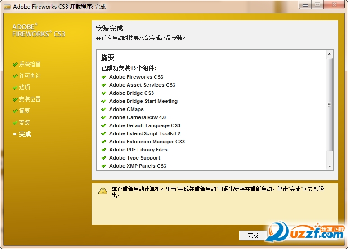Viewport: 348px width, 249px height.
Task: Select the 许可协议 step label
Action: [x=30, y=76]
